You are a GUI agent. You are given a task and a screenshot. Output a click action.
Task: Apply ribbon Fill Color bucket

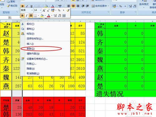46,6
